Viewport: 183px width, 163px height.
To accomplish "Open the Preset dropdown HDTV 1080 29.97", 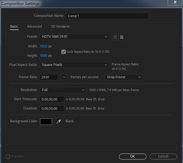I will click(x=74, y=37).
